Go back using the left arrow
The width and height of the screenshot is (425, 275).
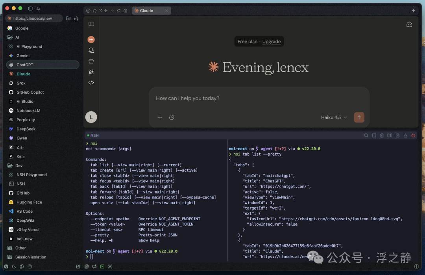pyautogui.click(x=106, y=11)
